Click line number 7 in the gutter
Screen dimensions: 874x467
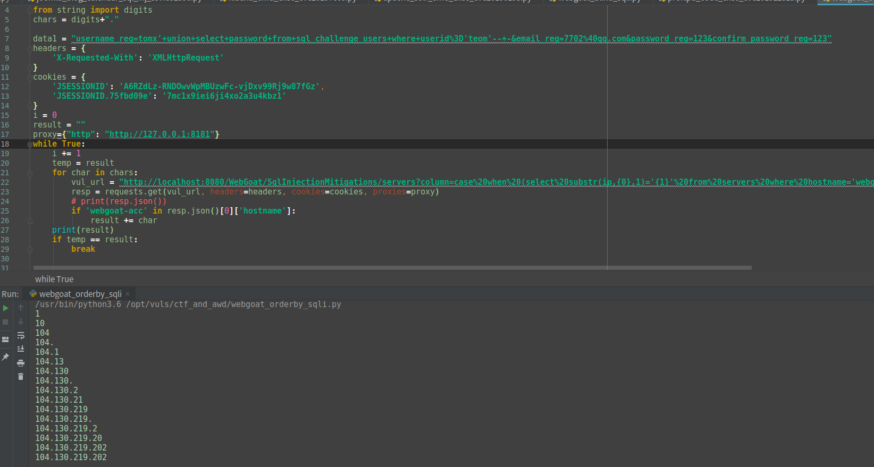click(x=7, y=39)
